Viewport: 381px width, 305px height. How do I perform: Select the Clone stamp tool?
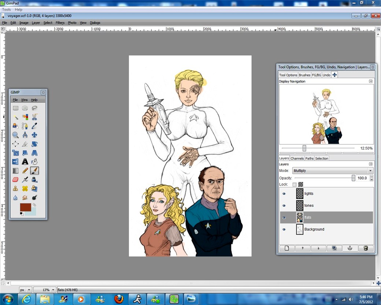tap(15, 188)
